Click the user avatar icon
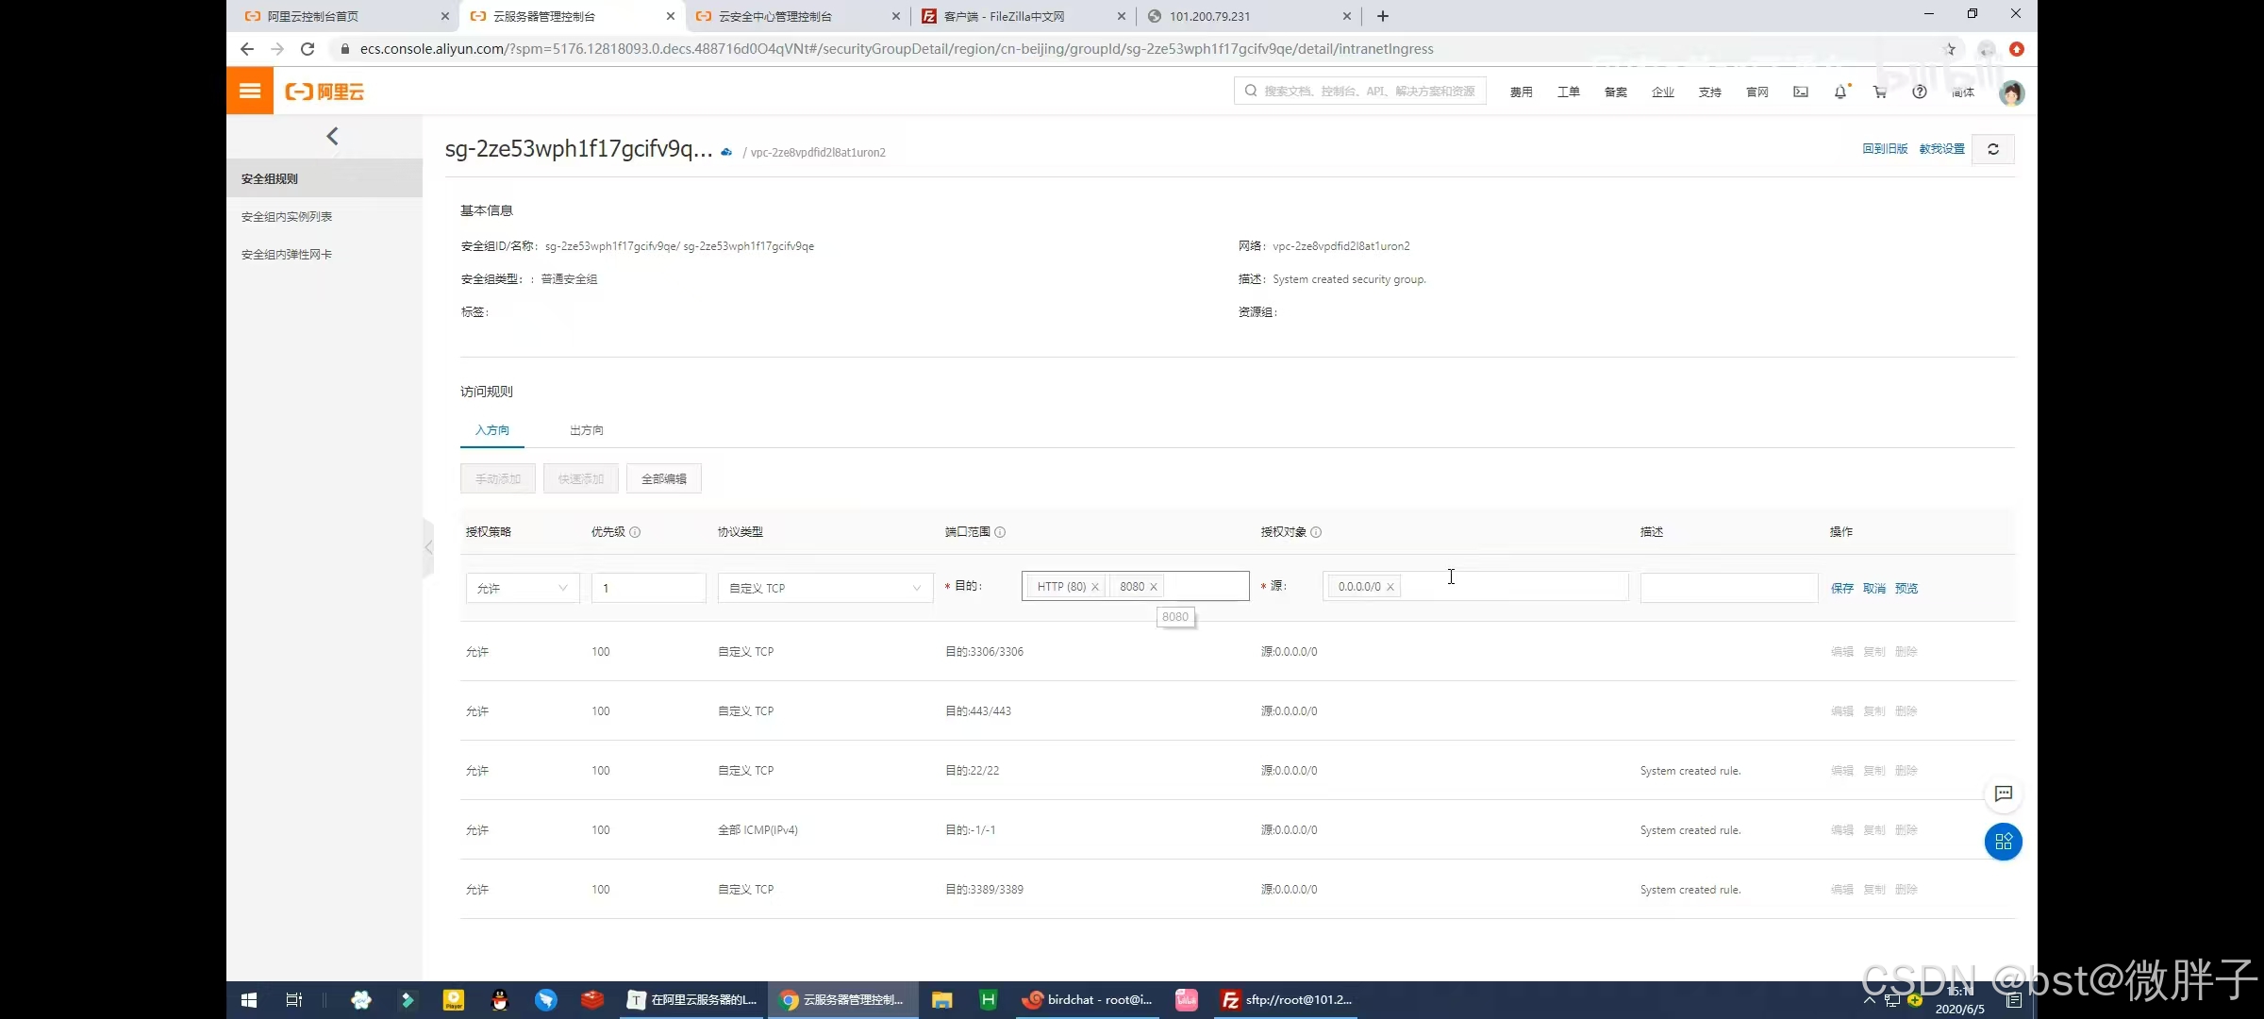 (x=2011, y=92)
